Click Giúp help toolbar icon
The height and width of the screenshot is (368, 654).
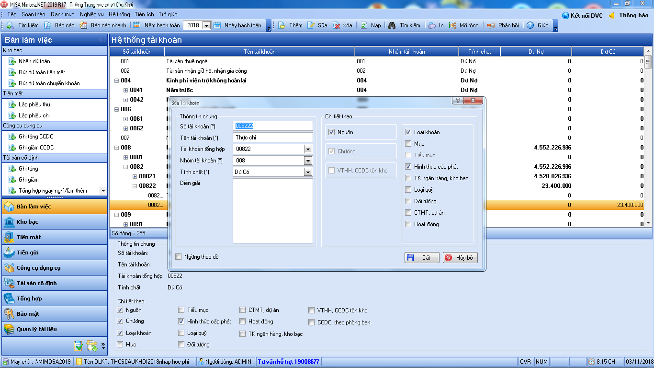pos(530,25)
